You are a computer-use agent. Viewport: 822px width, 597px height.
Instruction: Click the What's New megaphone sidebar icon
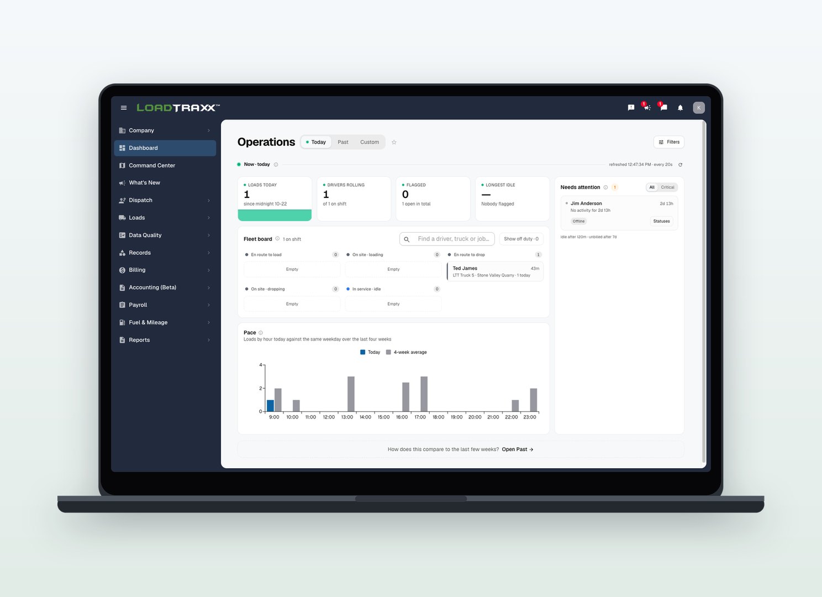(122, 183)
